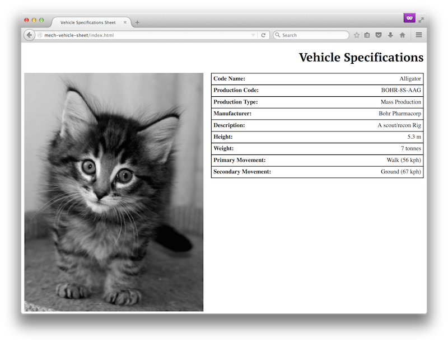Close the Vehicle Specifications Sheet tab

(x=125, y=22)
